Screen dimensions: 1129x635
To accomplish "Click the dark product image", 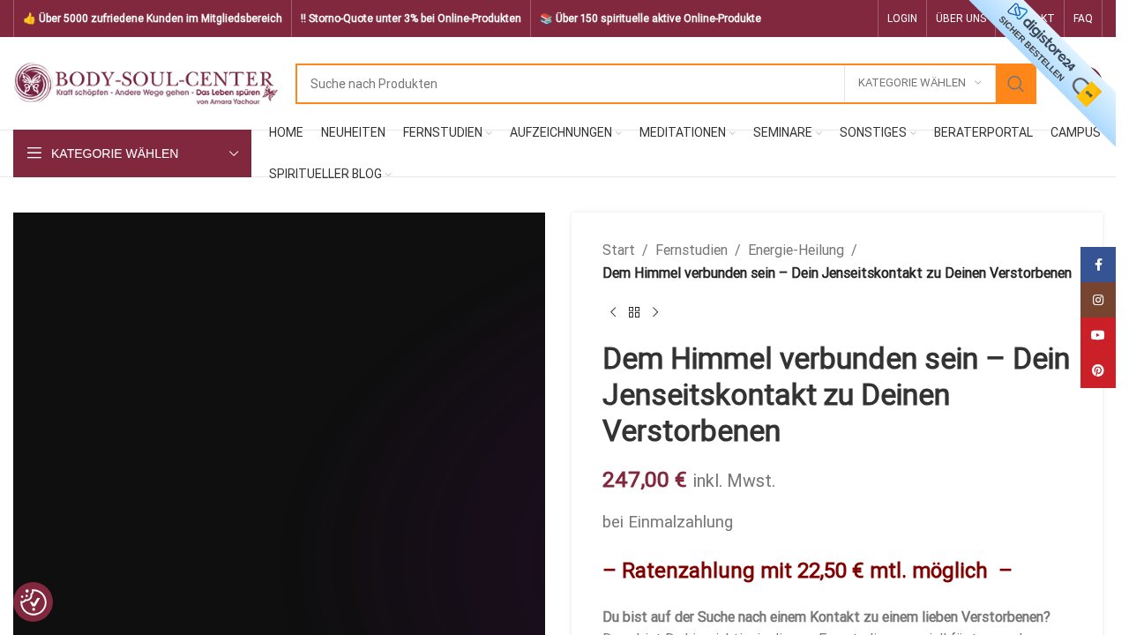I will 279,423.
